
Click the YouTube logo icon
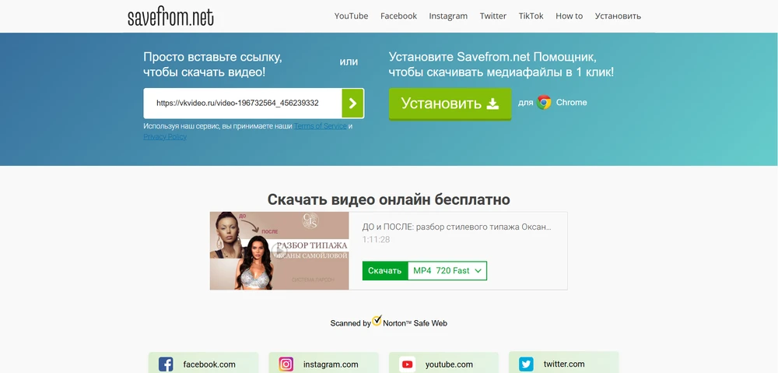coord(407,364)
